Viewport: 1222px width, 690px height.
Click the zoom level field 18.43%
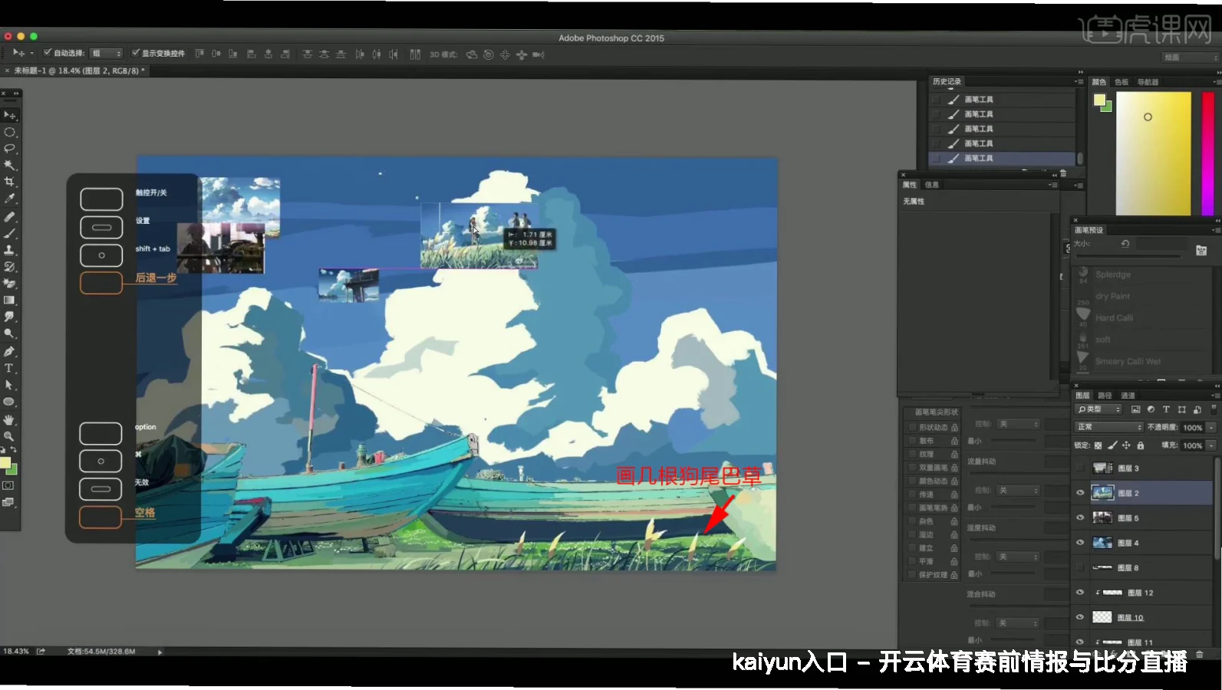pos(16,652)
